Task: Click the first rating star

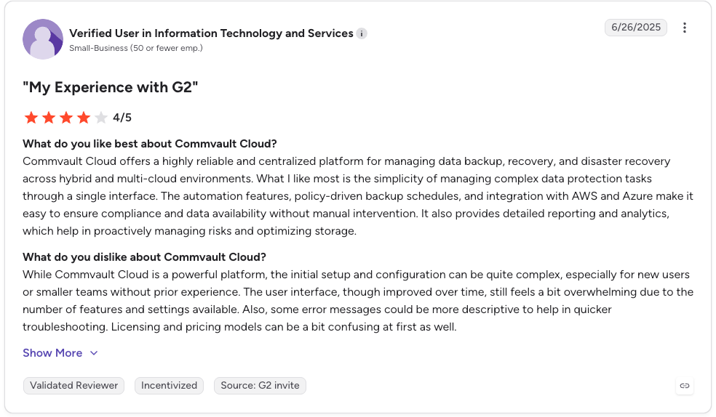Action: coord(31,118)
